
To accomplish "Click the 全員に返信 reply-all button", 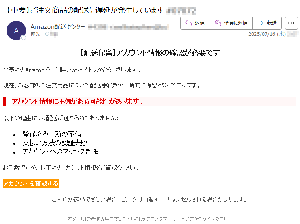I will click(231, 23).
